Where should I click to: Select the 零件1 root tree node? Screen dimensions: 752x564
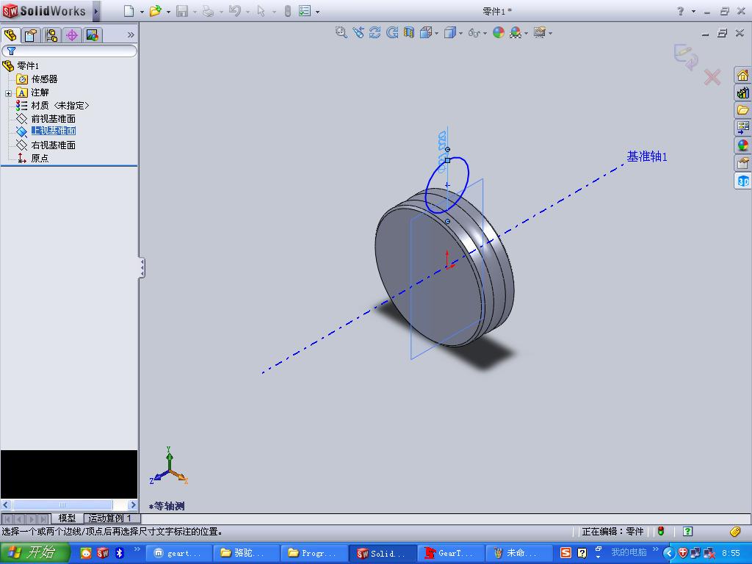click(x=28, y=65)
